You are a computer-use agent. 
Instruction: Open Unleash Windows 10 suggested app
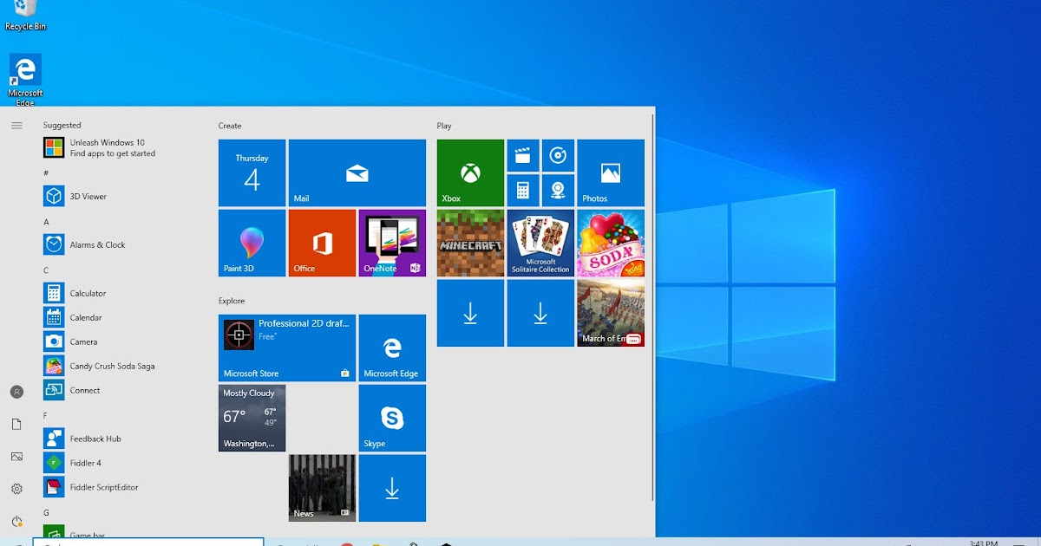click(x=123, y=147)
